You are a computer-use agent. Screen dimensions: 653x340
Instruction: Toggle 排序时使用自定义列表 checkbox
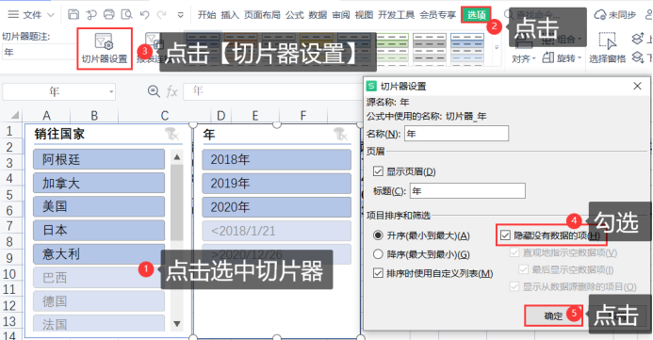coord(378,273)
